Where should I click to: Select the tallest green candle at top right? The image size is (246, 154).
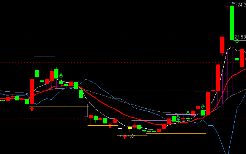point(232,23)
